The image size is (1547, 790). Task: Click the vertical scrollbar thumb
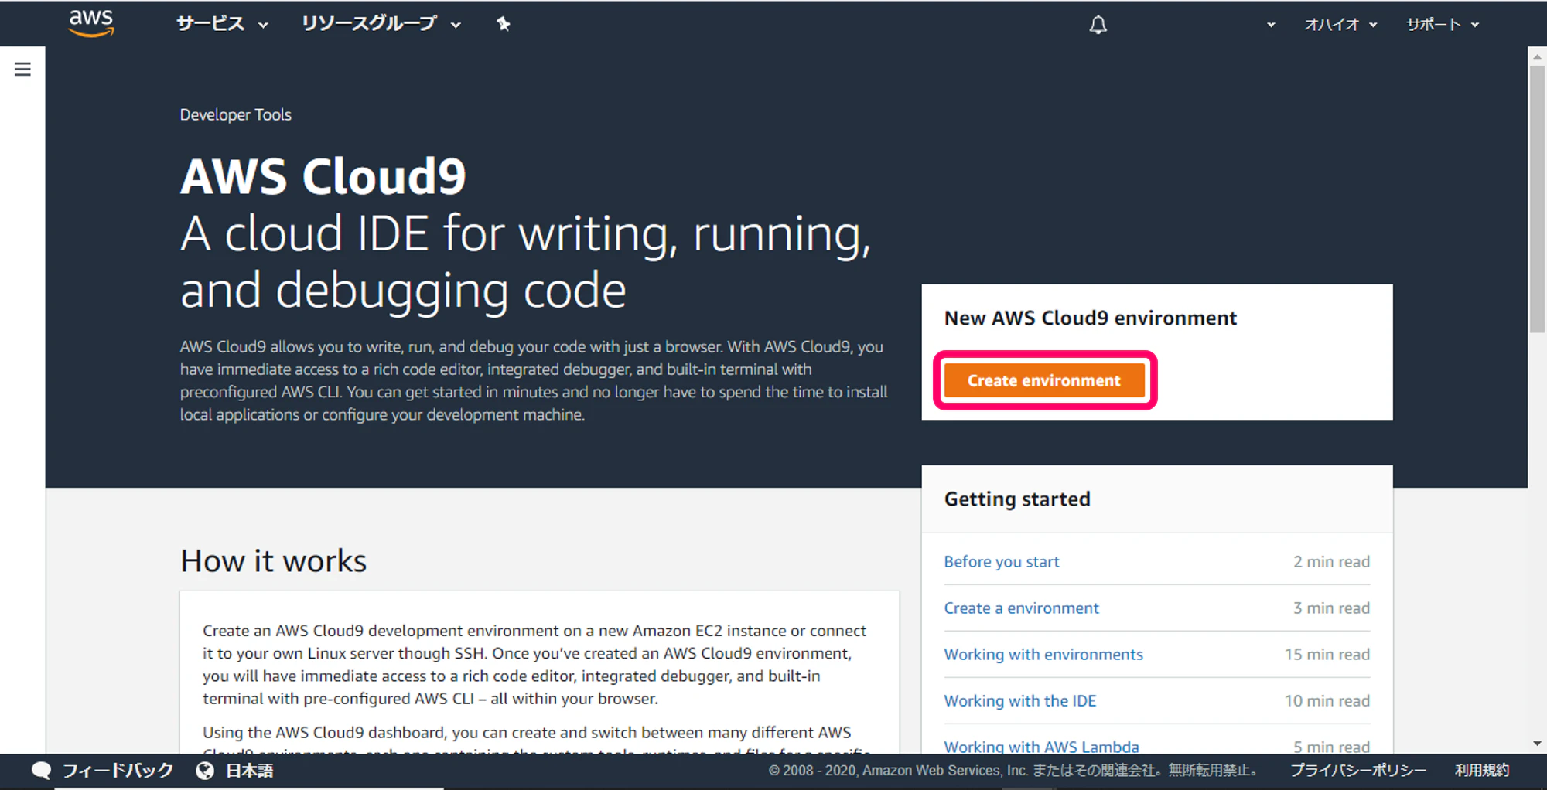pyautogui.click(x=1537, y=199)
